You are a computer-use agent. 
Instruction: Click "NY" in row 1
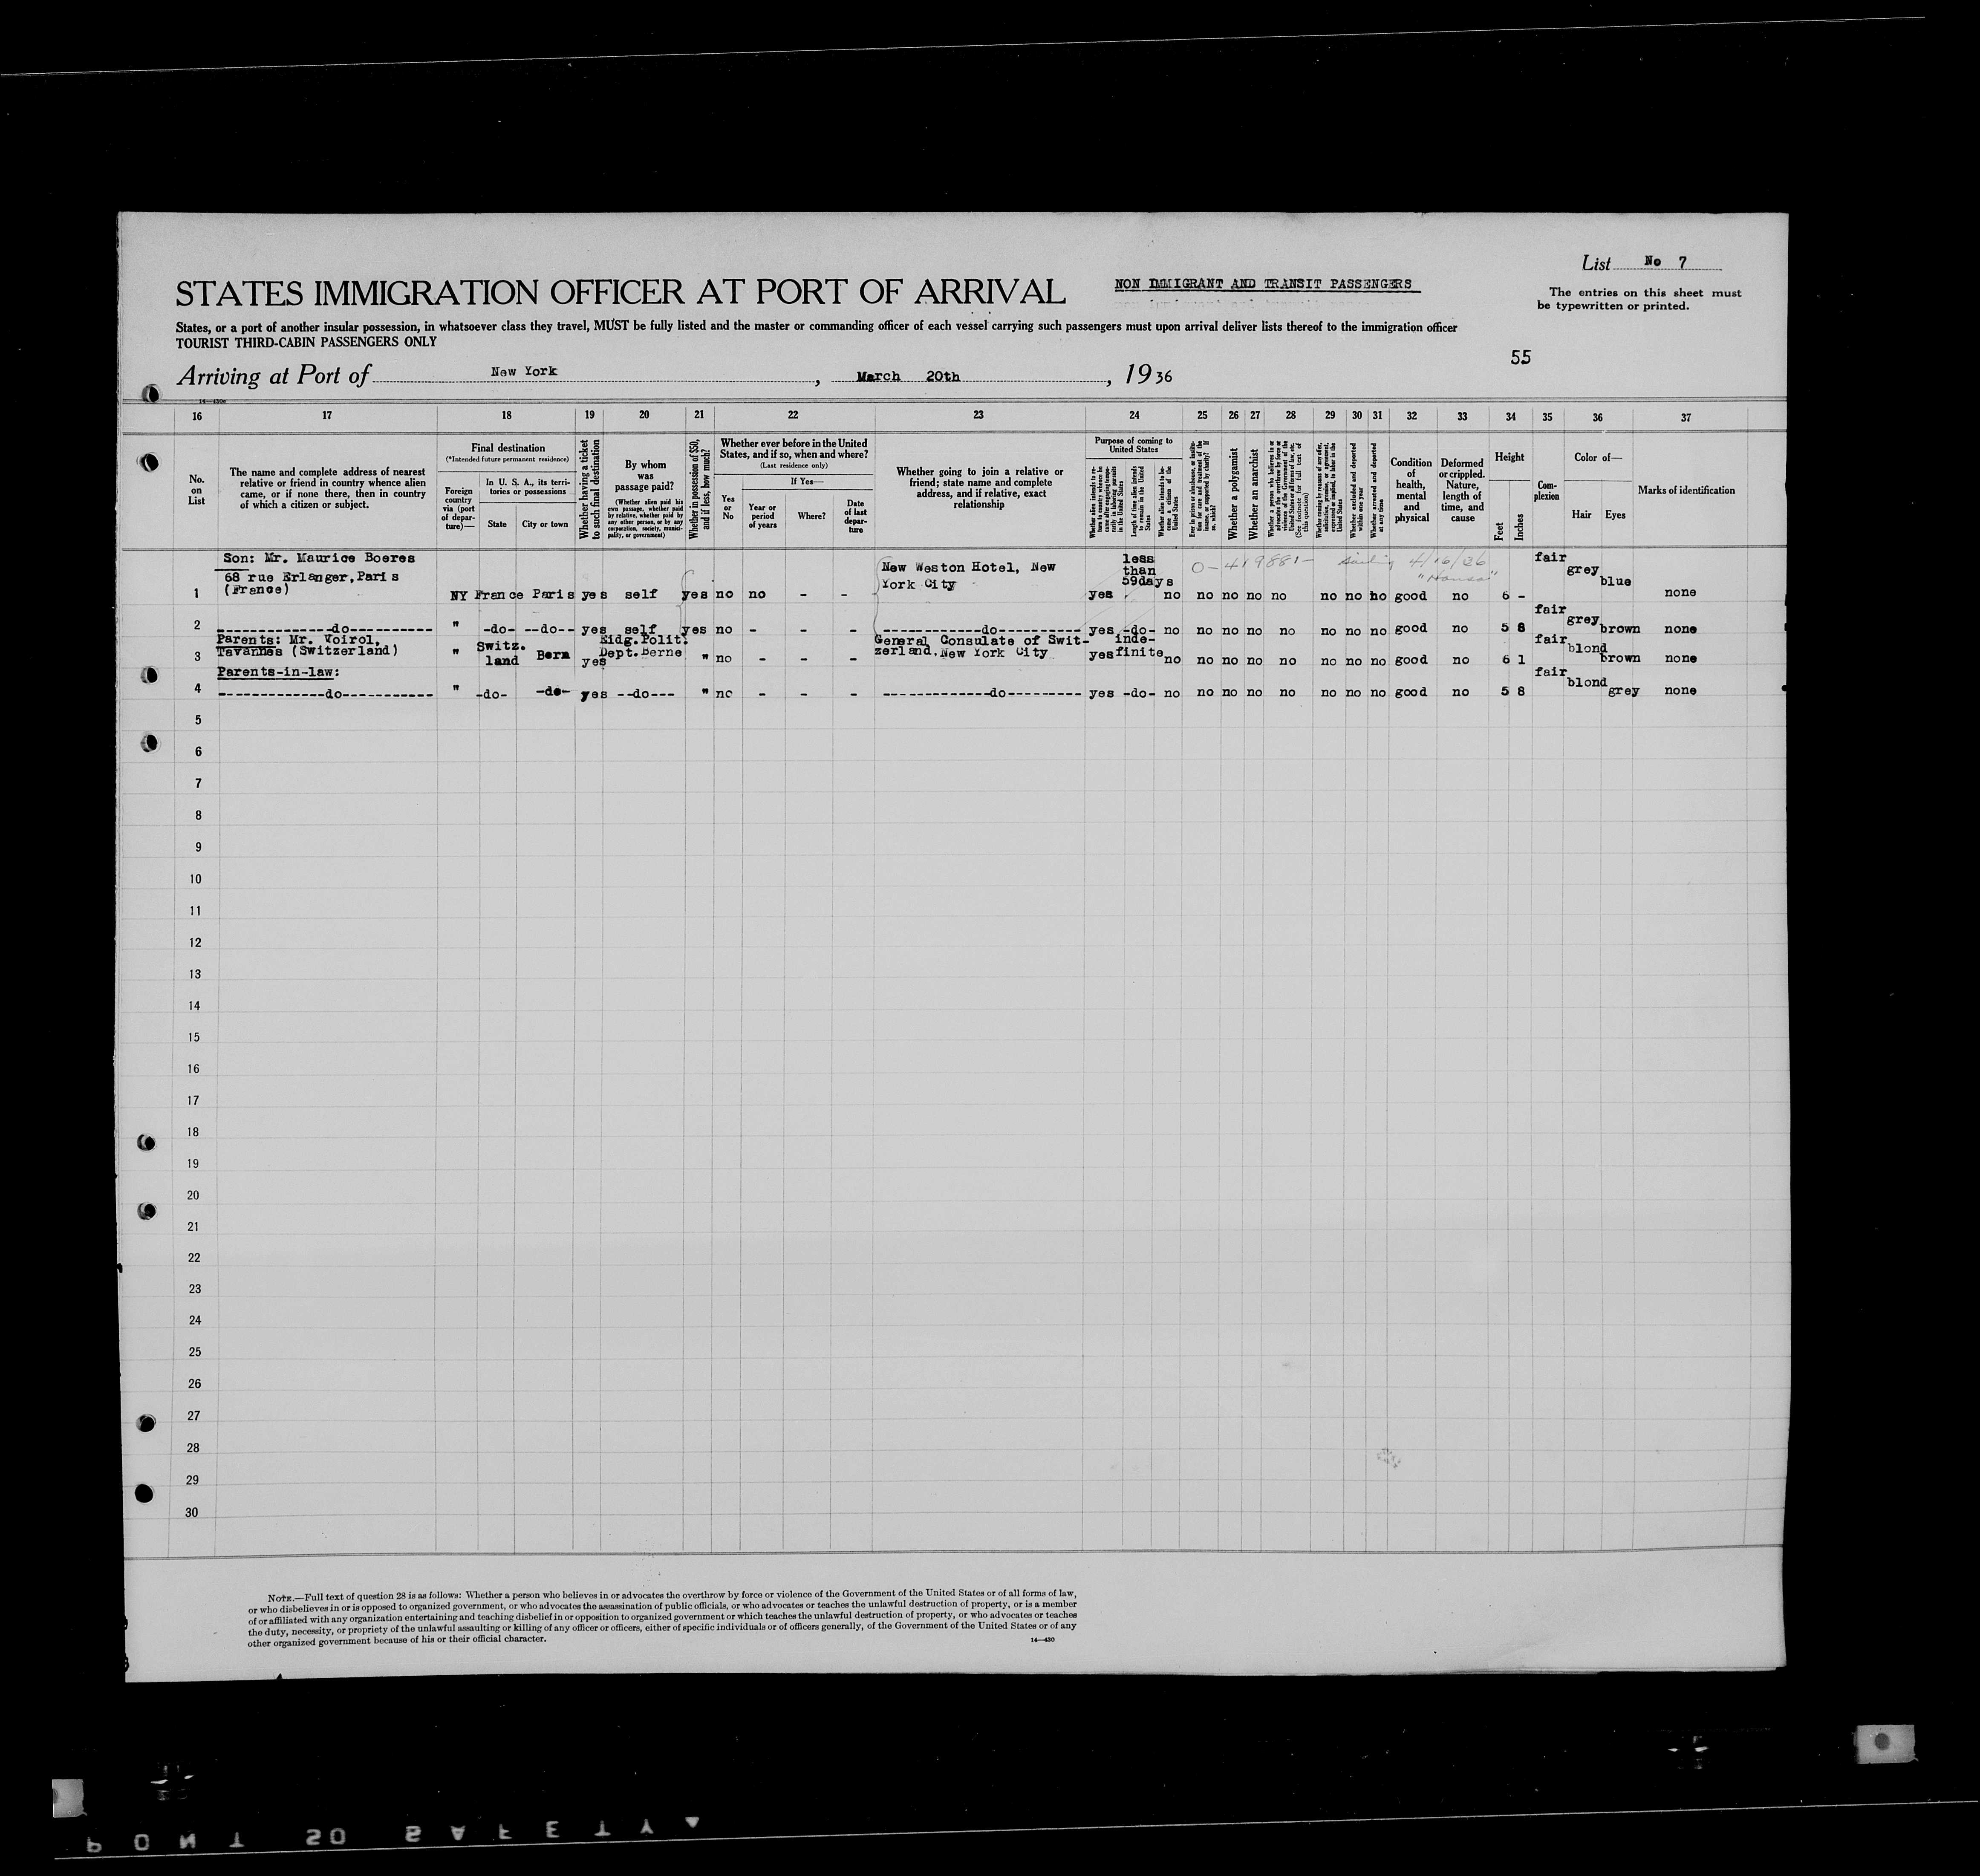click(x=459, y=595)
